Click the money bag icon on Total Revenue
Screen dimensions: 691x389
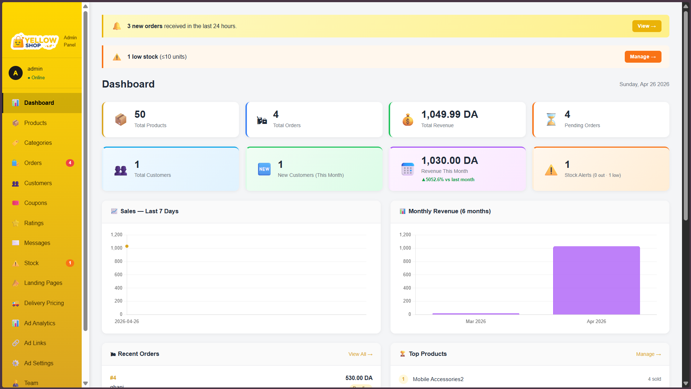pyautogui.click(x=408, y=120)
